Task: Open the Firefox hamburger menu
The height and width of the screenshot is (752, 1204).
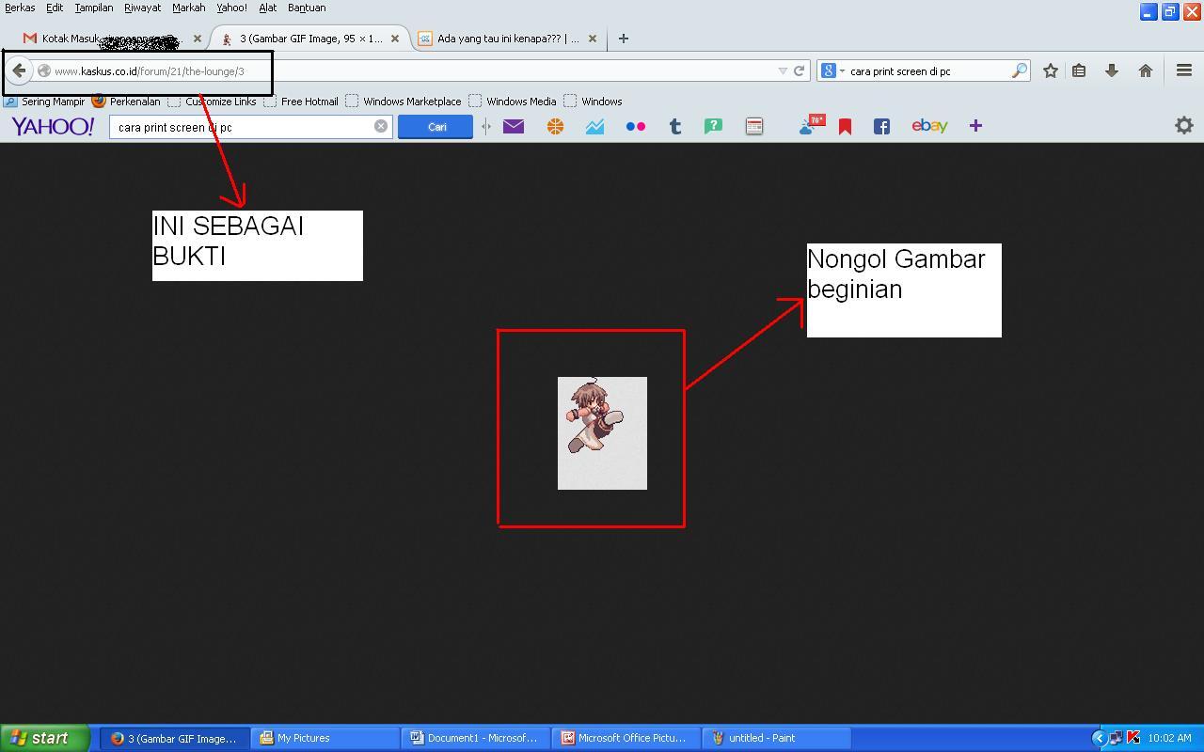Action: point(1184,70)
